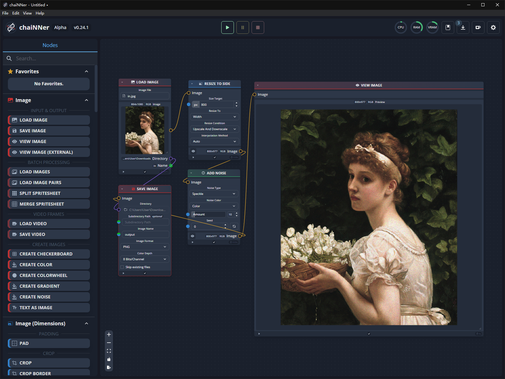Add a Create Checkerboard node
The image size is (505, 379).
(49, 254)
